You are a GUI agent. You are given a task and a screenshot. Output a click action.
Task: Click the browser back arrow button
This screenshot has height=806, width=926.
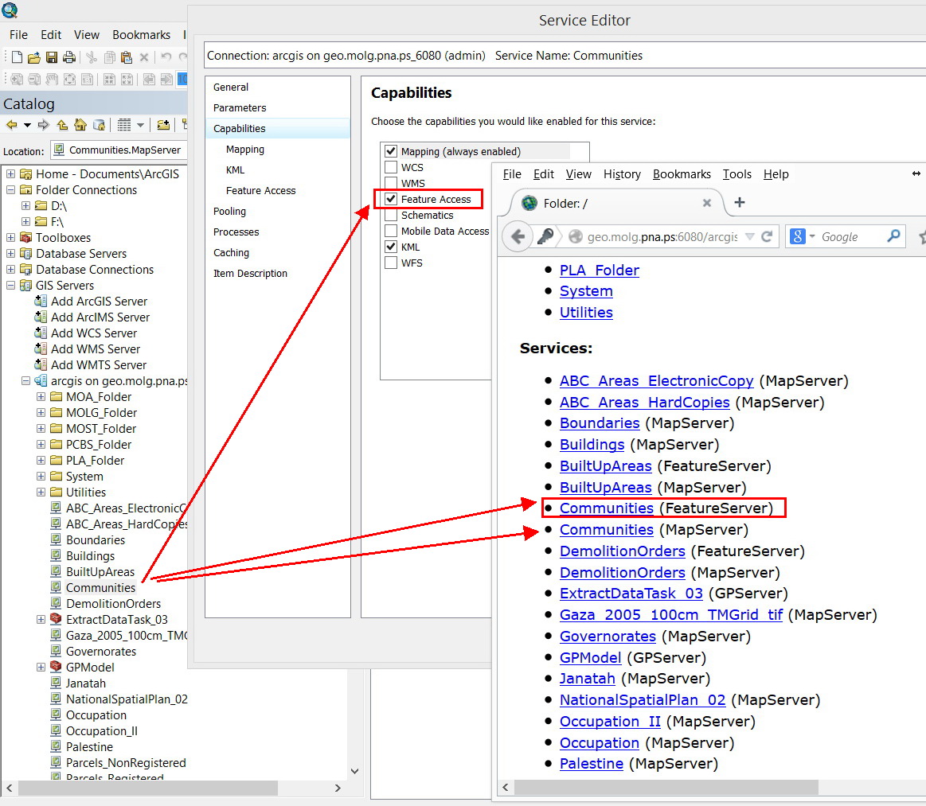coord(518,236)
